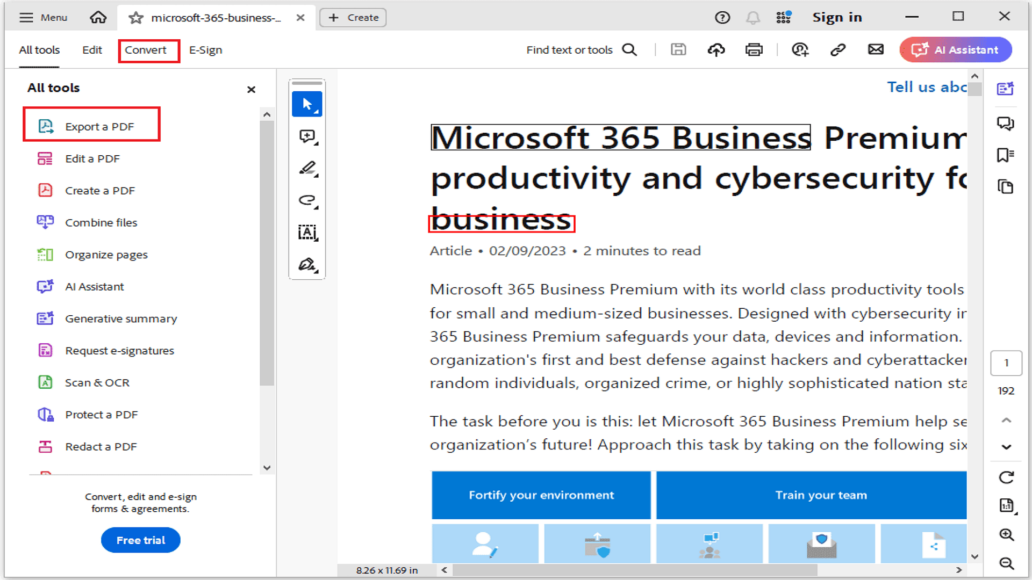
Task: Click the Zoom in magnifier
Action: [x=1007, y=535]
